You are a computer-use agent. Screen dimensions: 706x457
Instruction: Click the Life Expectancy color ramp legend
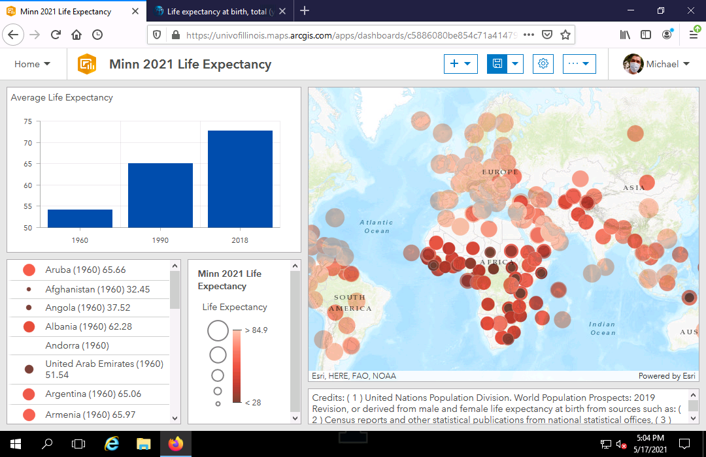point(237,366)
